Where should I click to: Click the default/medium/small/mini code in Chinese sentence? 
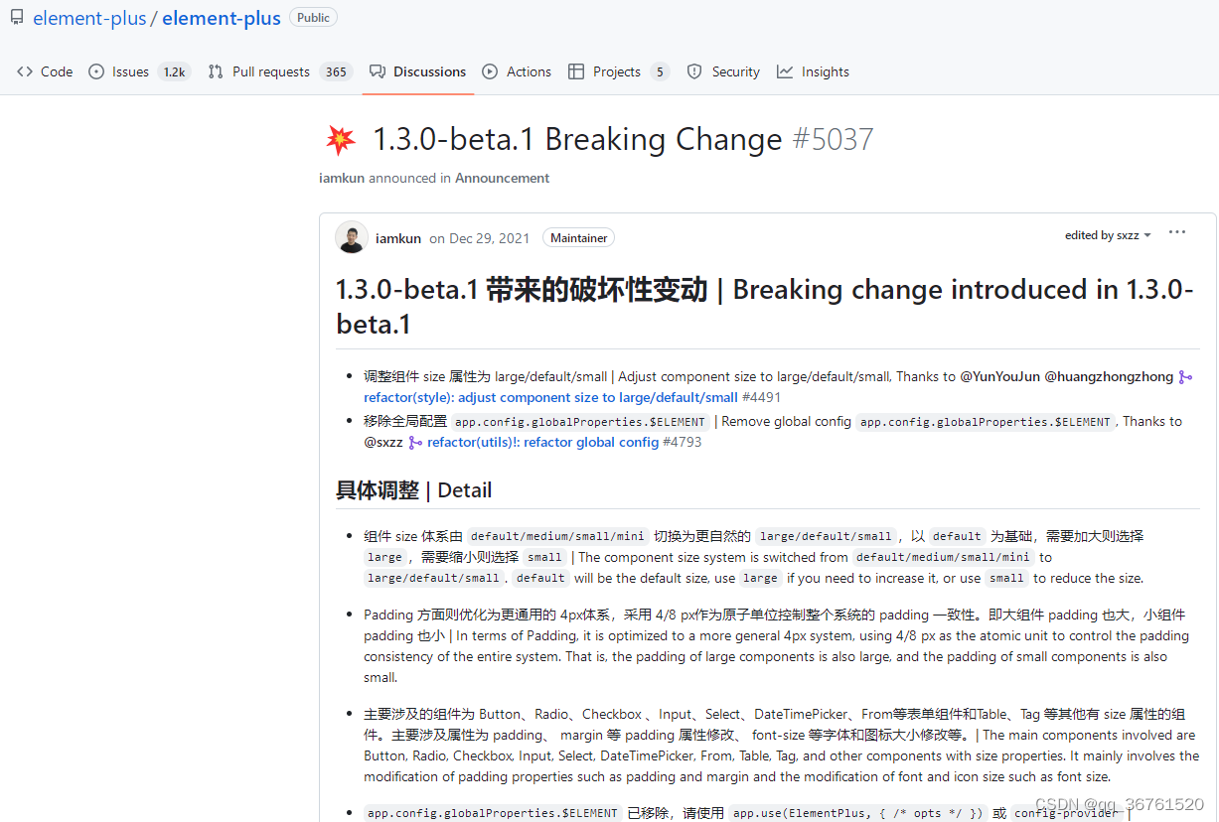tap(557, 536)
